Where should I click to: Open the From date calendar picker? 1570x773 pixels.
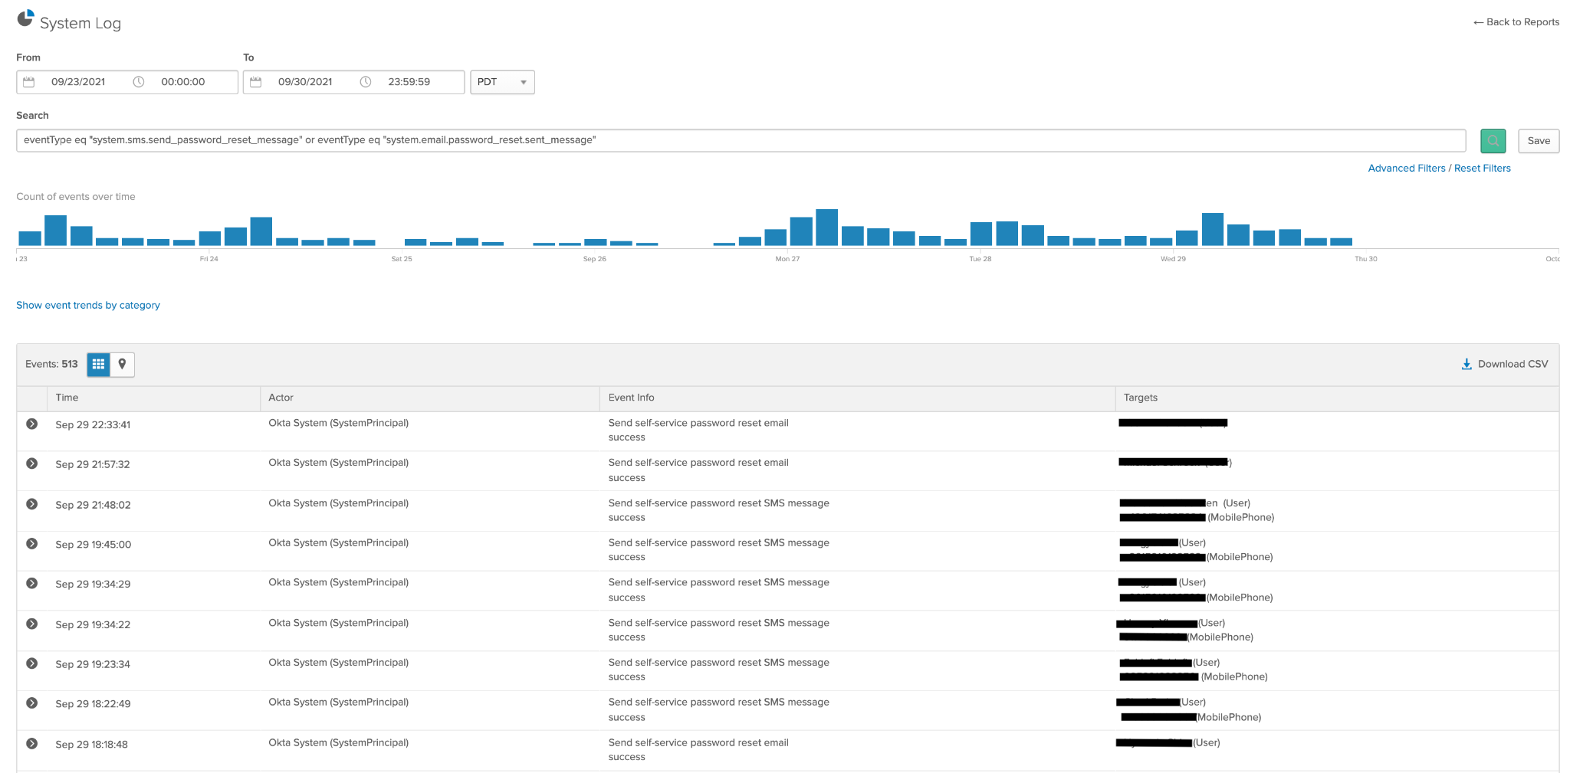pos(29,82)
